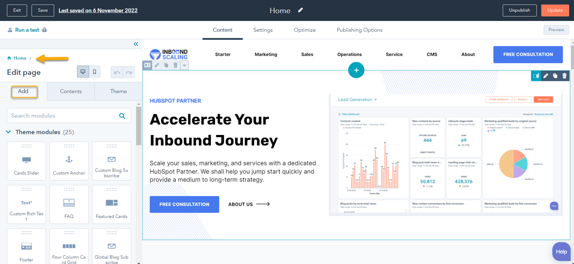
Task: Click the Run a test link
Action: pyautogui.click(x=27, y=30)
